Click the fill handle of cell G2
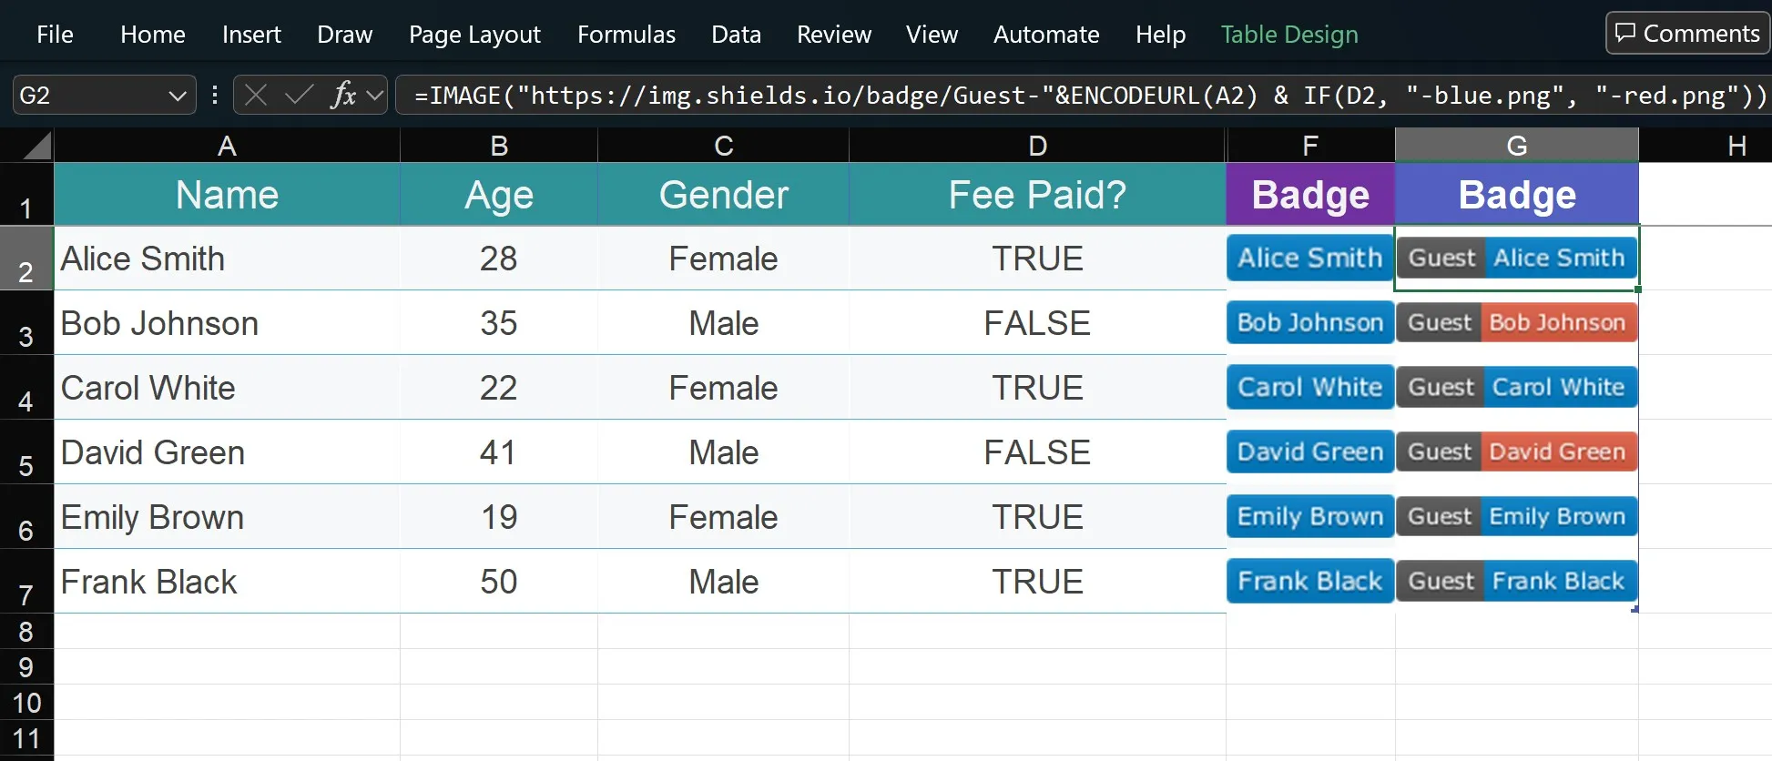Image resolution: width=1772 pixels, height=761 pixels. click(1638, 289)
